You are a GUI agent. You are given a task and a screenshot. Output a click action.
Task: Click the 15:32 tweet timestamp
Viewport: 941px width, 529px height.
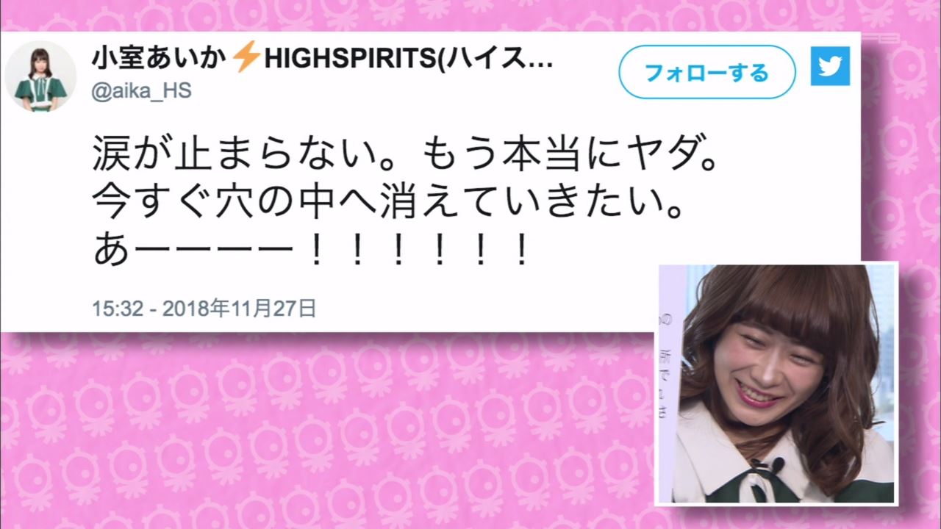[x=118, y=309]
